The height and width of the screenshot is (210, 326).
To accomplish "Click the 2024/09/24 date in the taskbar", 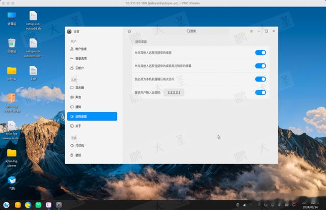I will [x=310, y=207].
